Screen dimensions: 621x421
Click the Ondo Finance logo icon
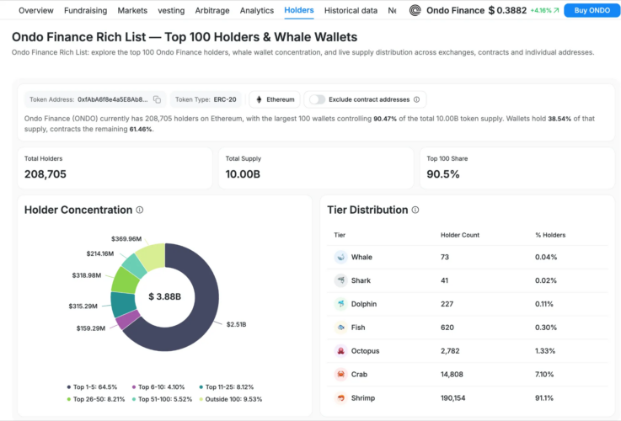415,10
